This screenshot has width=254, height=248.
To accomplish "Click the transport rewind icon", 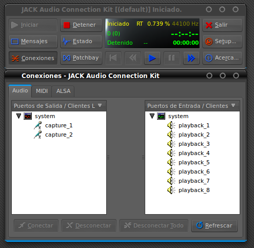I will pyautogui.click(x=133, y=58).
